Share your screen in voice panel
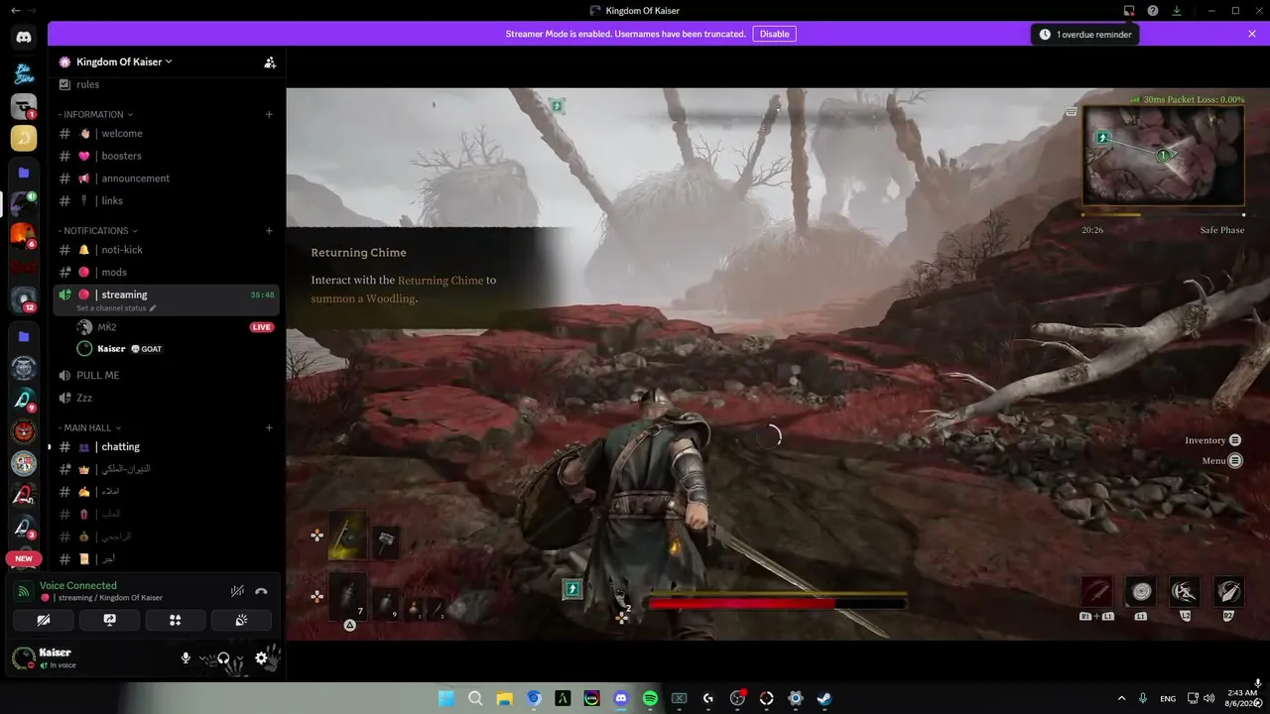The height and width of the screenshot is (714, 1270). pyautogui.click(x=109, y=620)
